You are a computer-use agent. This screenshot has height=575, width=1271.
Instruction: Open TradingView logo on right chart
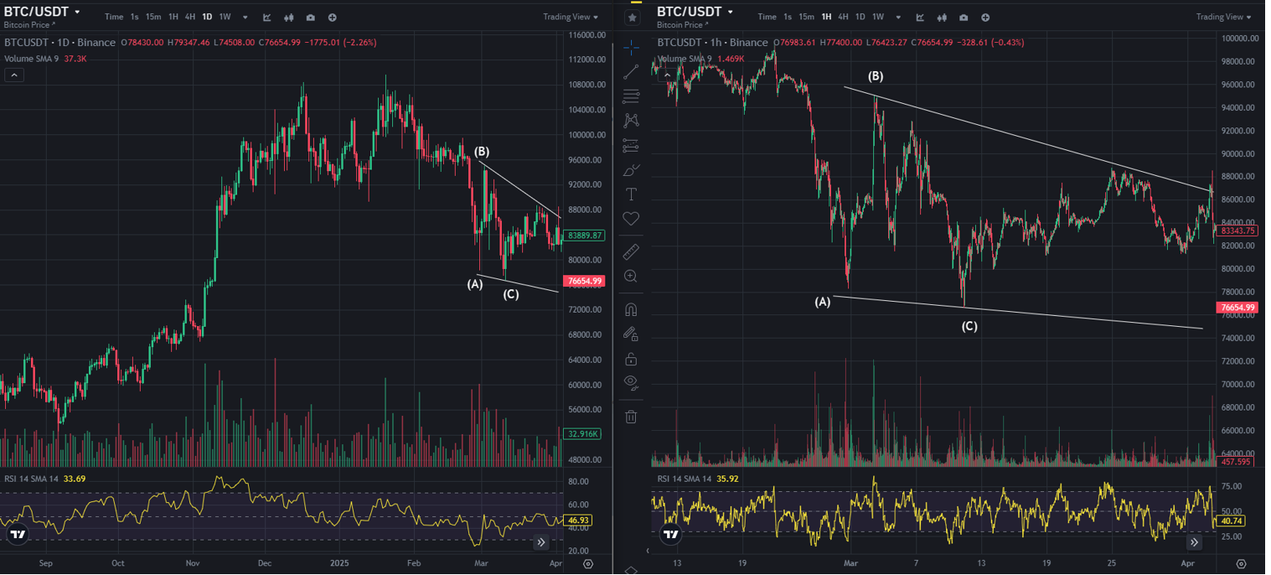click(x=670, y=534)
